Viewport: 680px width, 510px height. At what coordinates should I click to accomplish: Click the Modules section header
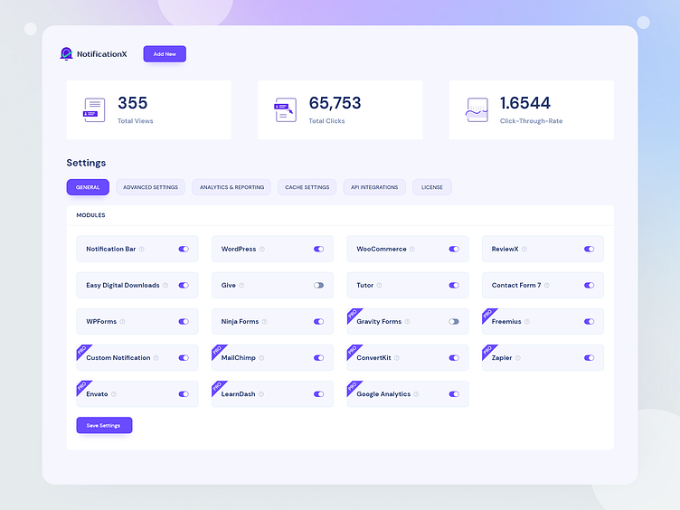click(90, 215)
